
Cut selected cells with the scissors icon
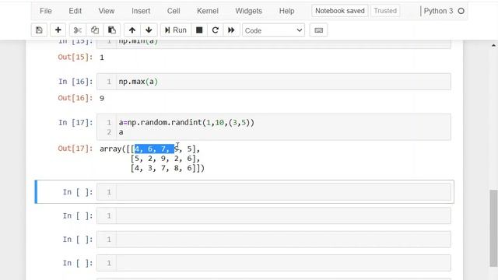tap(78, 30)
